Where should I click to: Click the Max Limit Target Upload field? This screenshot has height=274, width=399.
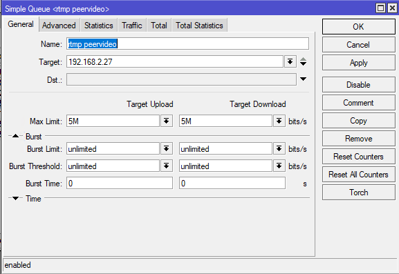[x=113, y=121]
